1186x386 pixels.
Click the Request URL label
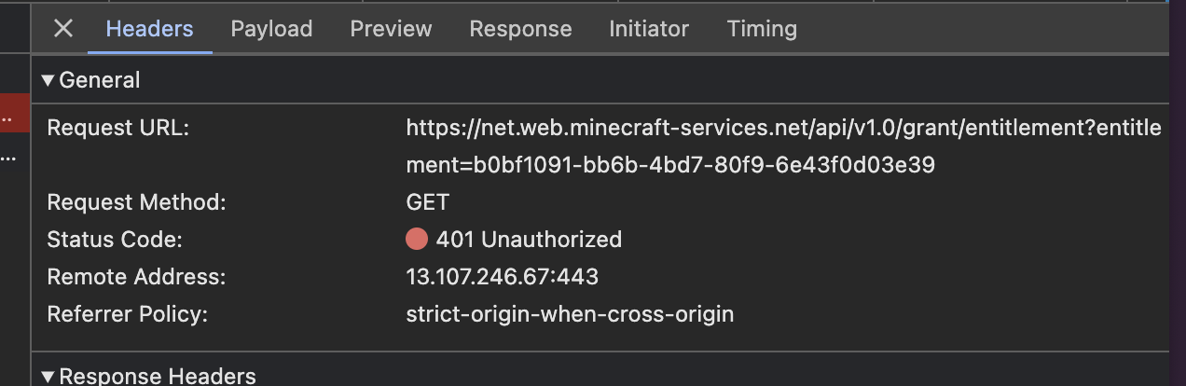117,128
